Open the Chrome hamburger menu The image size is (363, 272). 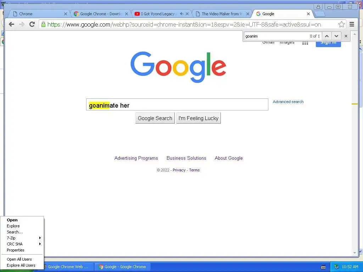click(352, 24)
